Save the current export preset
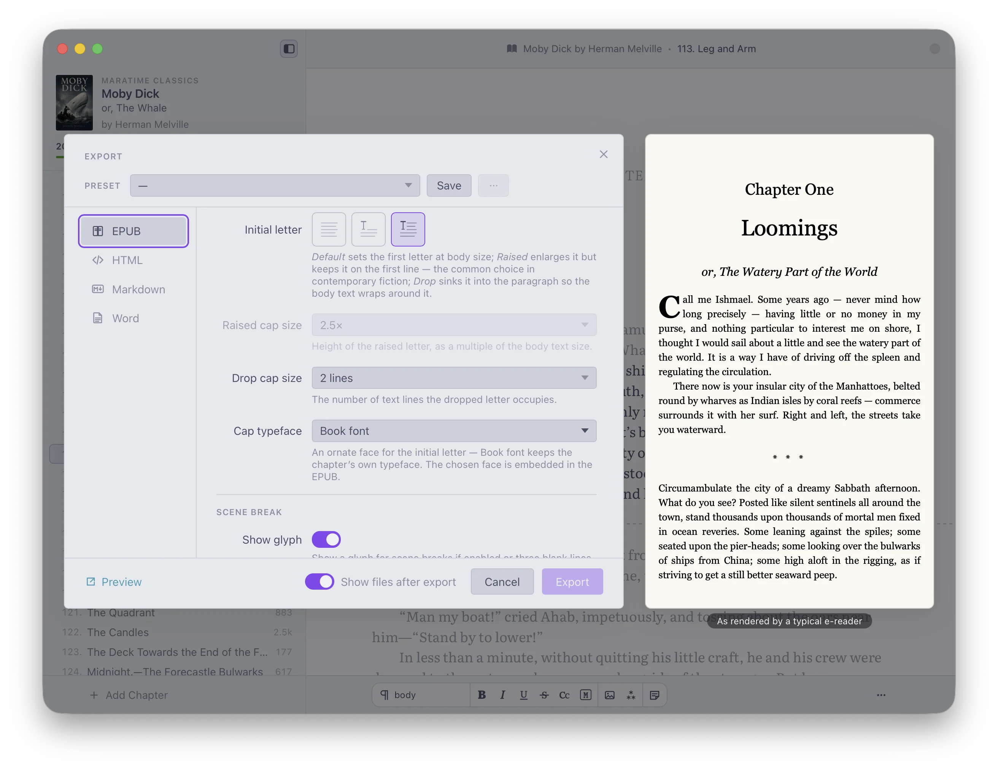 (x=449, y=186)
